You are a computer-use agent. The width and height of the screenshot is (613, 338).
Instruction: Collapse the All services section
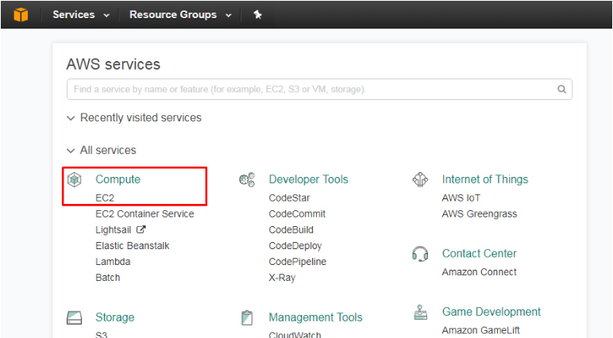[x=102, y=150]
